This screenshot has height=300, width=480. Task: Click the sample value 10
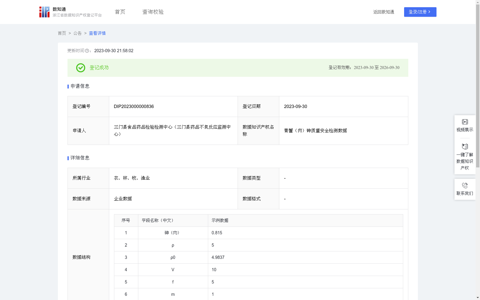(x=214, y=270)
